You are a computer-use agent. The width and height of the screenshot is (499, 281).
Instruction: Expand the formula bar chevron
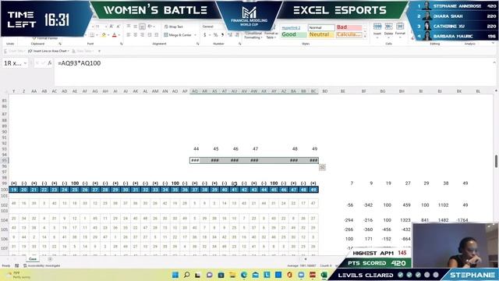pos(494,62)
